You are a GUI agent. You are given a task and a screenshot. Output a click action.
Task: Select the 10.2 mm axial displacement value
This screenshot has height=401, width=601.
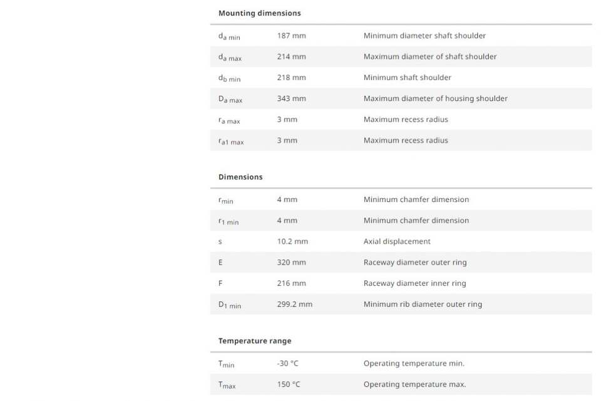[292, 241]
